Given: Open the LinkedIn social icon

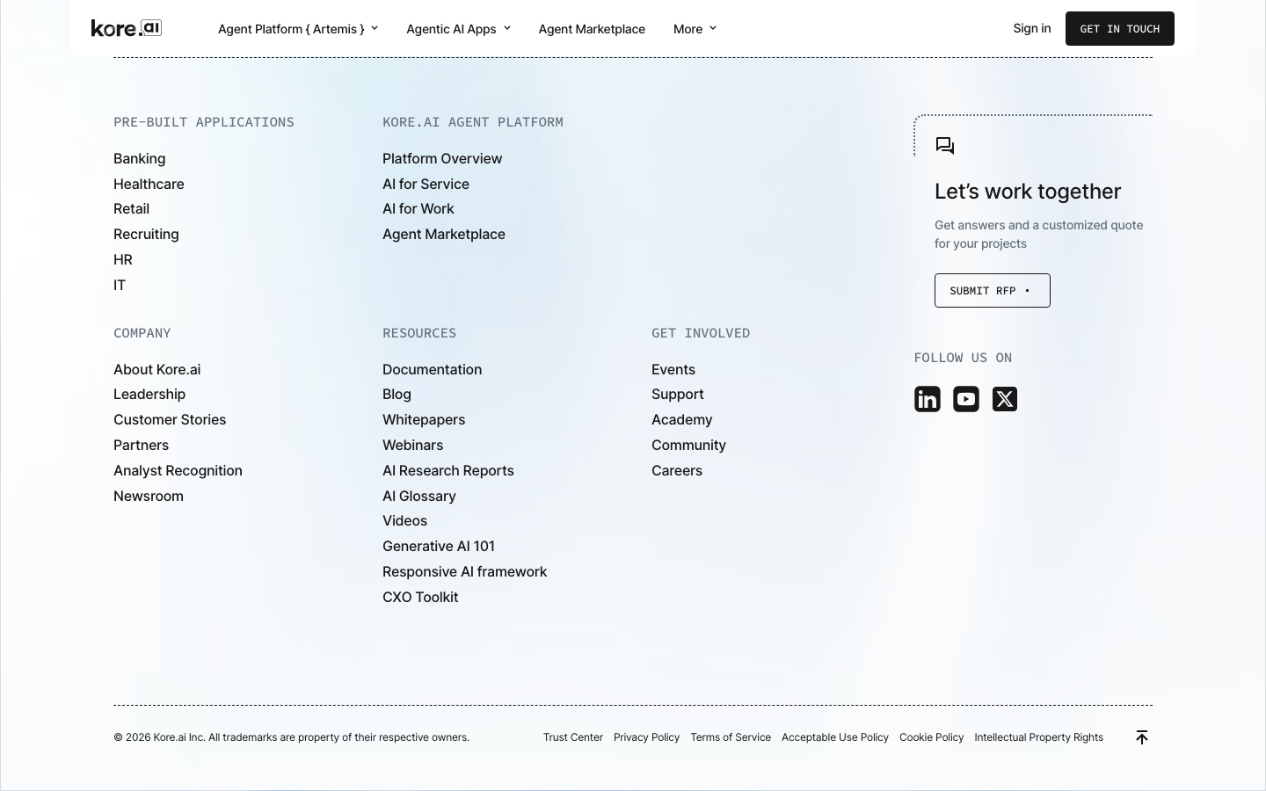Looking at the screenshot, I should (x=928, y=399).
